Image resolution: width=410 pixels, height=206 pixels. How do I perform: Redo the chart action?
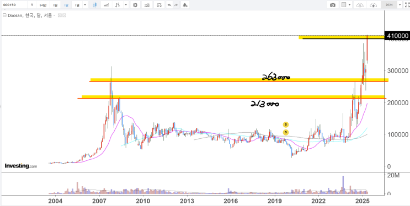pyautogui.click(x=176, y=5)
